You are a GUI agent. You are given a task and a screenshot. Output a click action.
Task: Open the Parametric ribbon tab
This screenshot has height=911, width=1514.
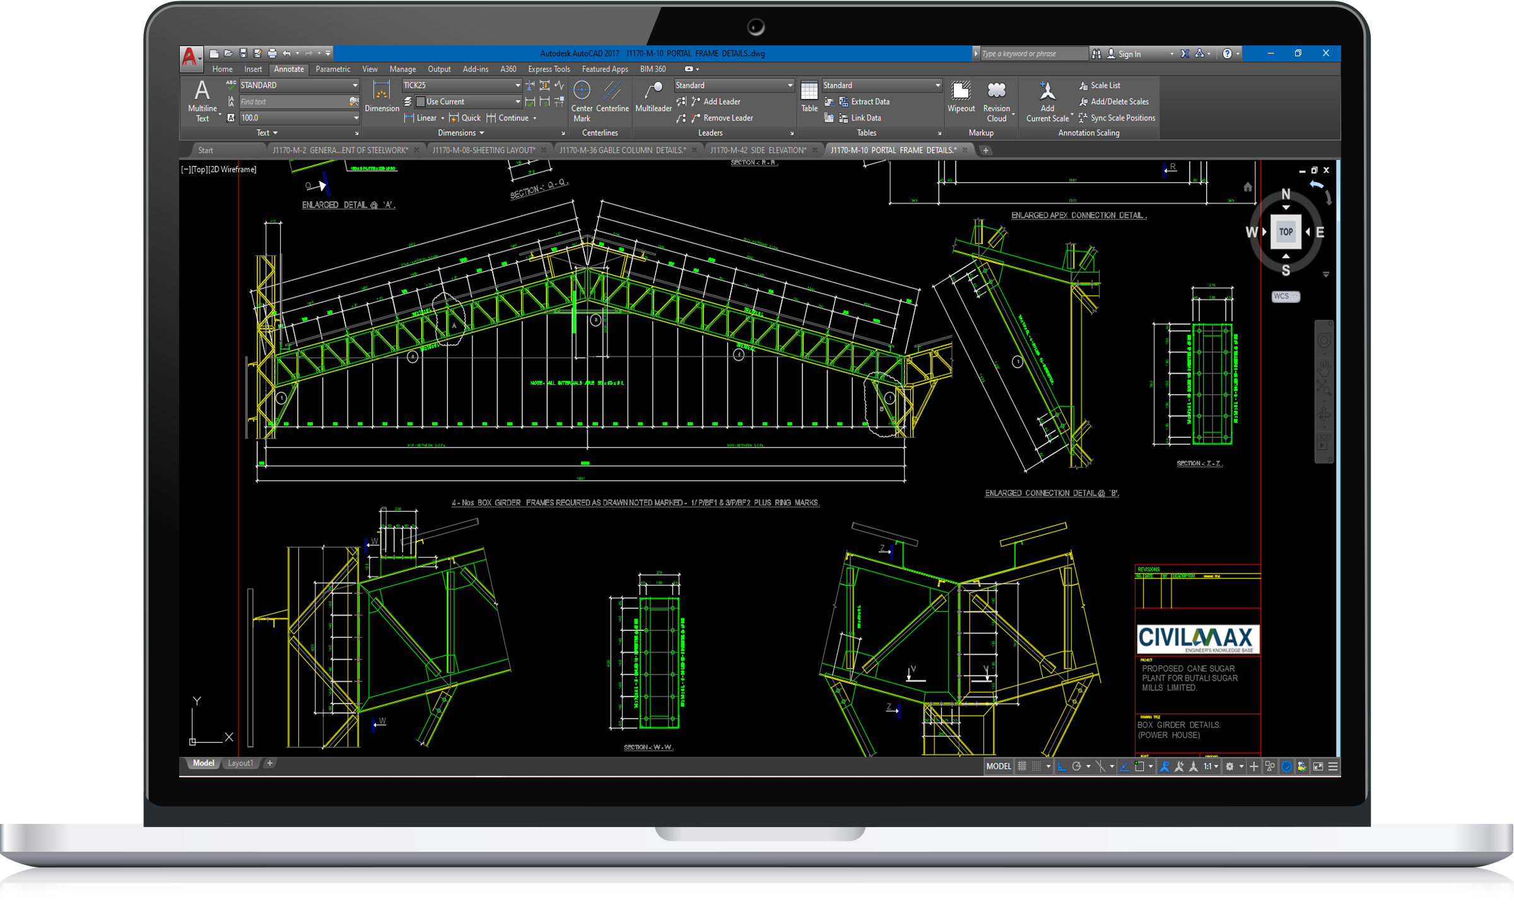pyautogui.click(x=332, y=69)
